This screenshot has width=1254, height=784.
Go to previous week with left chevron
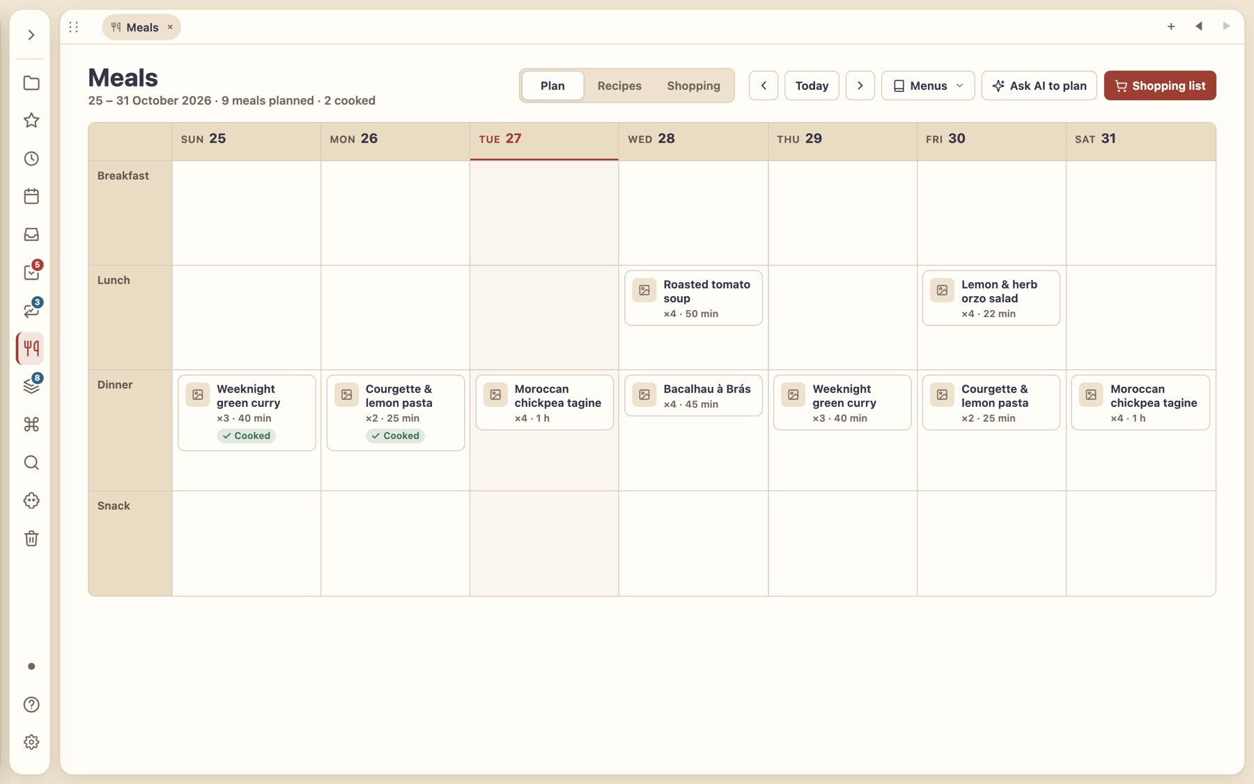pos(764,86)
